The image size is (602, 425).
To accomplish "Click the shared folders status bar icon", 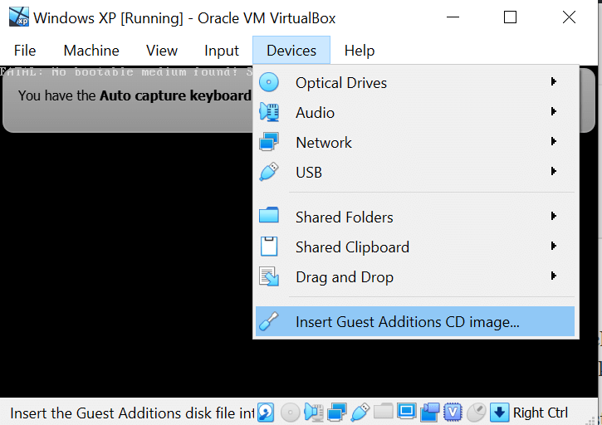I will pos(383,412).
